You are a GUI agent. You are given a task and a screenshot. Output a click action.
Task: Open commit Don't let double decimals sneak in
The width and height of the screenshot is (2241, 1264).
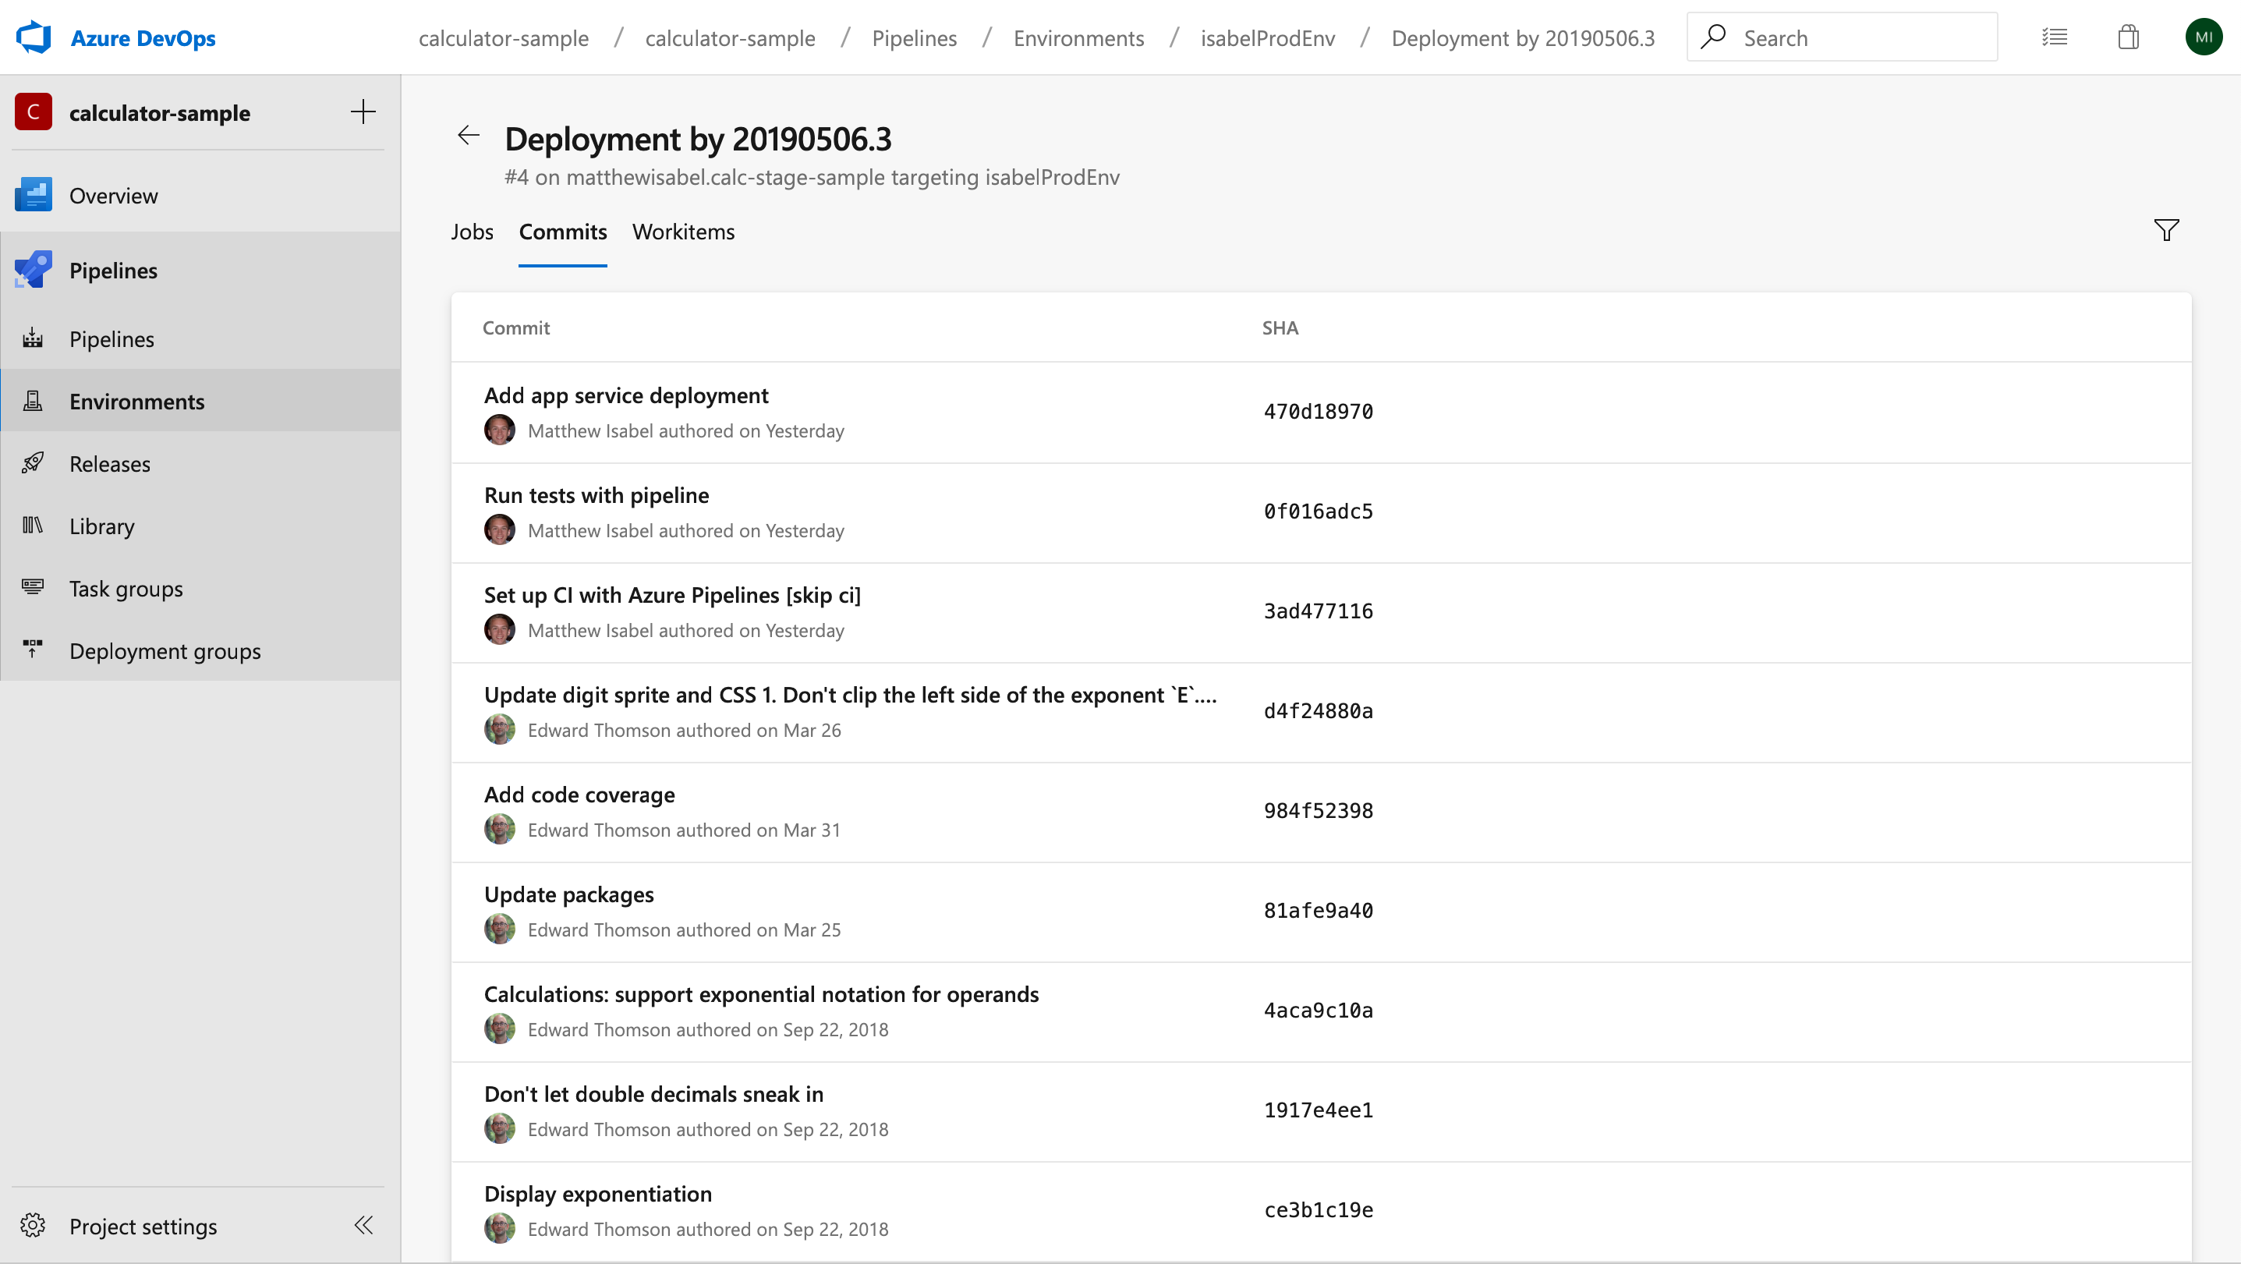tap(653, 1093)
